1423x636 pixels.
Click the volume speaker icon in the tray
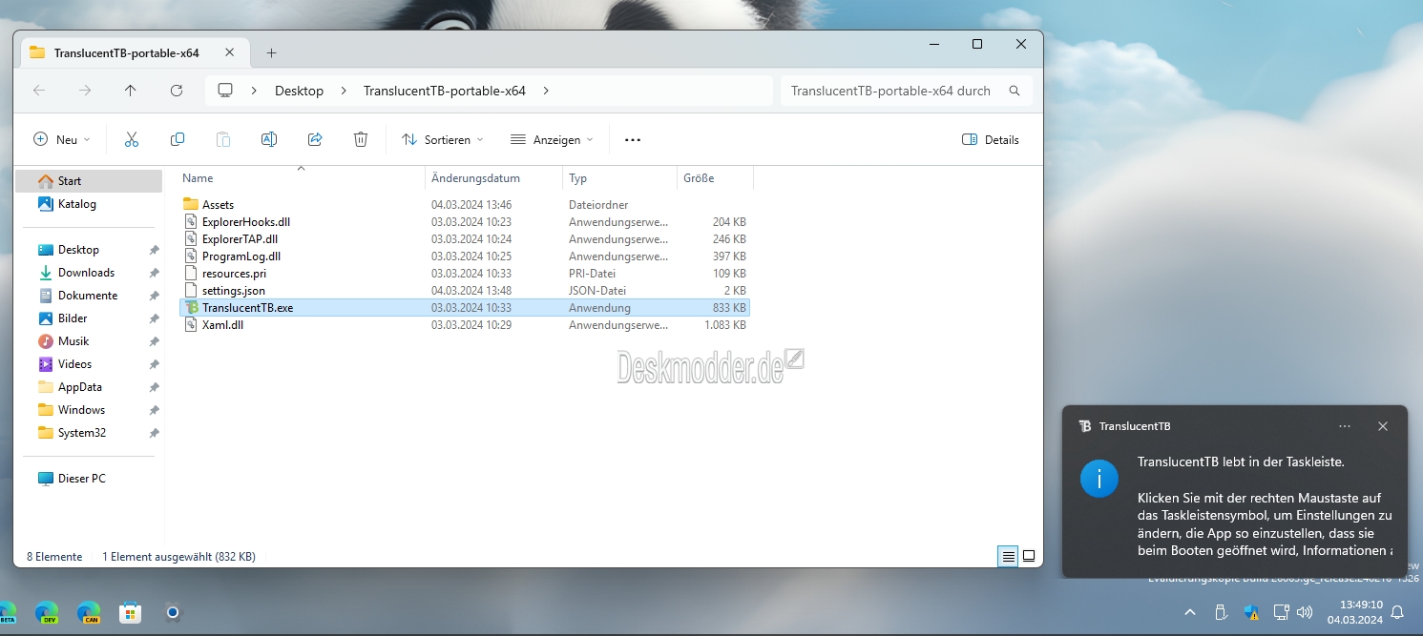point(1304,611)
